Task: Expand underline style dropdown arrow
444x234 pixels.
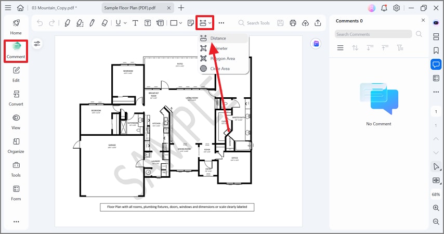Action: (125, 23)
